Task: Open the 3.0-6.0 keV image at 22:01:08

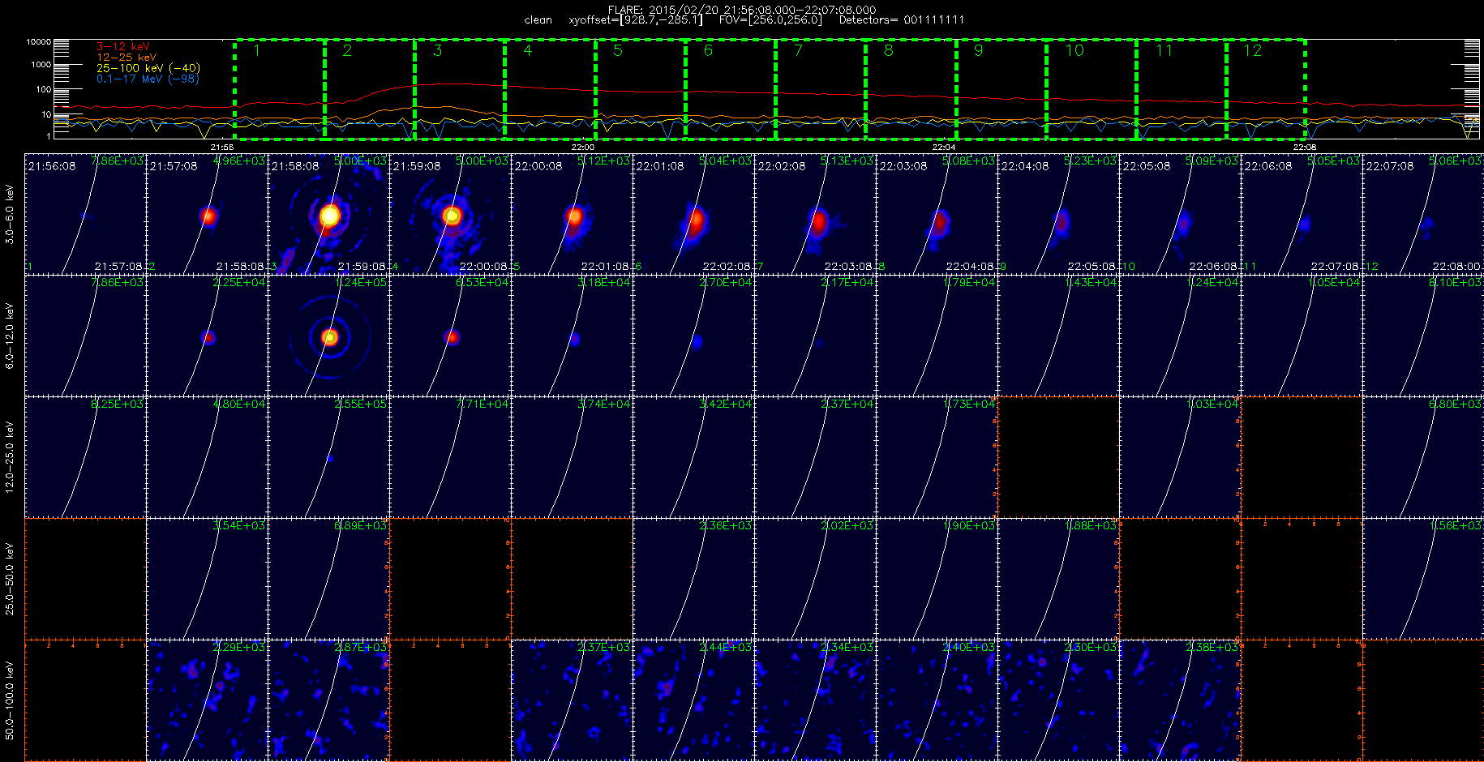Action: point(693,214)
